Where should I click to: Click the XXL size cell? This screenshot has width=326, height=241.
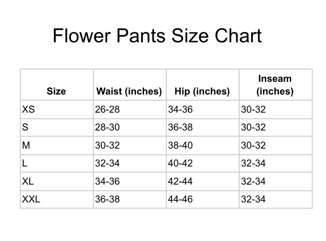coord(31,199)
